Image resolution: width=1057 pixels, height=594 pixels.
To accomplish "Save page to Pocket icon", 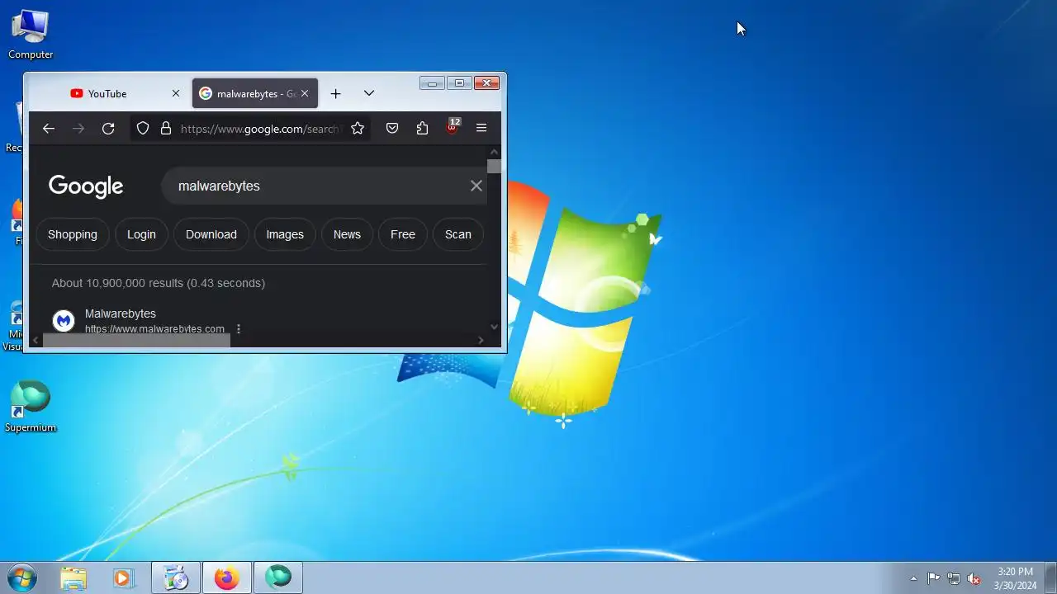I will coord(392,128).
